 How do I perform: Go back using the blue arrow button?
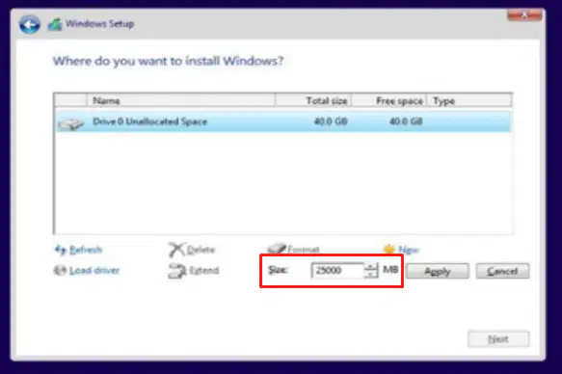(x=29, y=24)
